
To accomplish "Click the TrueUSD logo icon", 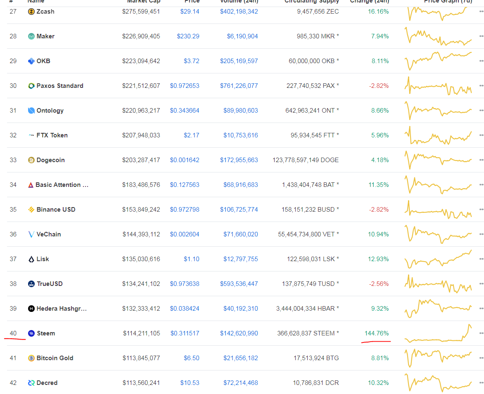I will 31,284.
